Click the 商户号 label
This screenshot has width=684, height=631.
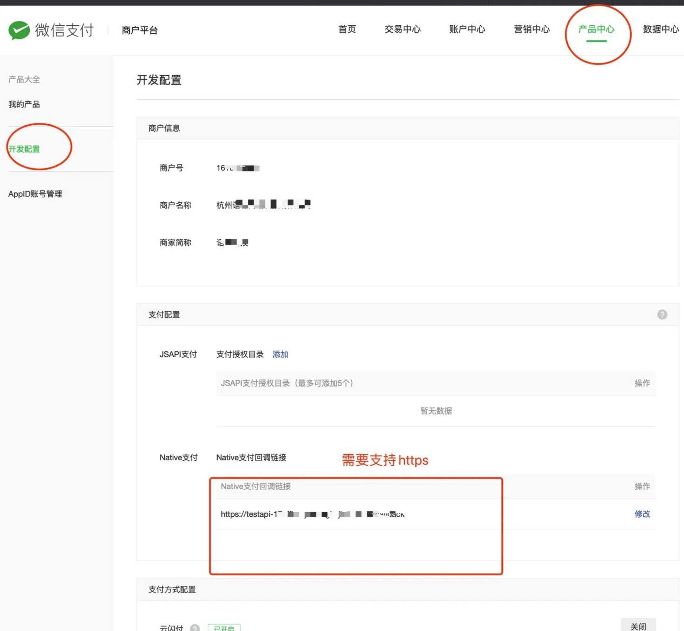171,168
